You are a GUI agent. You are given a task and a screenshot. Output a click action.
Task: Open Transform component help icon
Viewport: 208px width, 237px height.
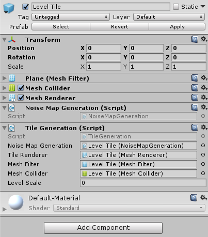195,39
